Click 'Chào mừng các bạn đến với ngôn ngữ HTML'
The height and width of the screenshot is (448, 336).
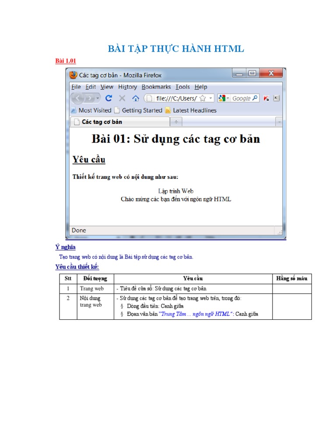click(176, 199)
